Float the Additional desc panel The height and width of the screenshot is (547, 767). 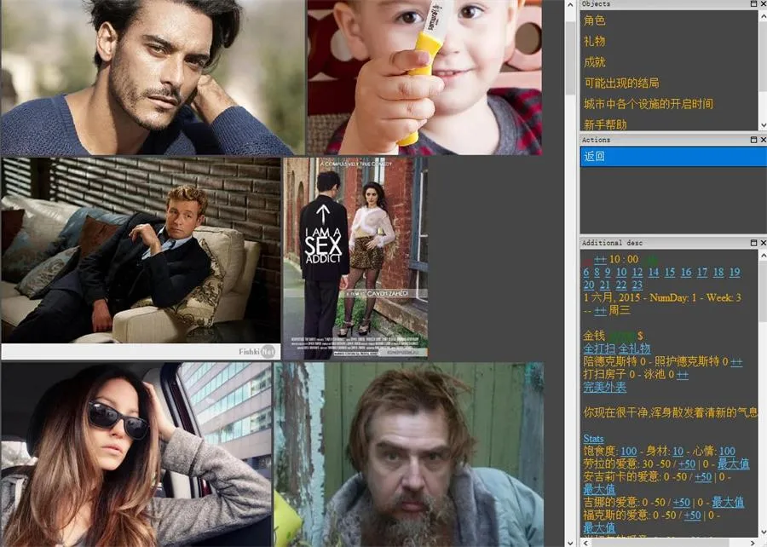pyautogui.click(x=753, y=243)
